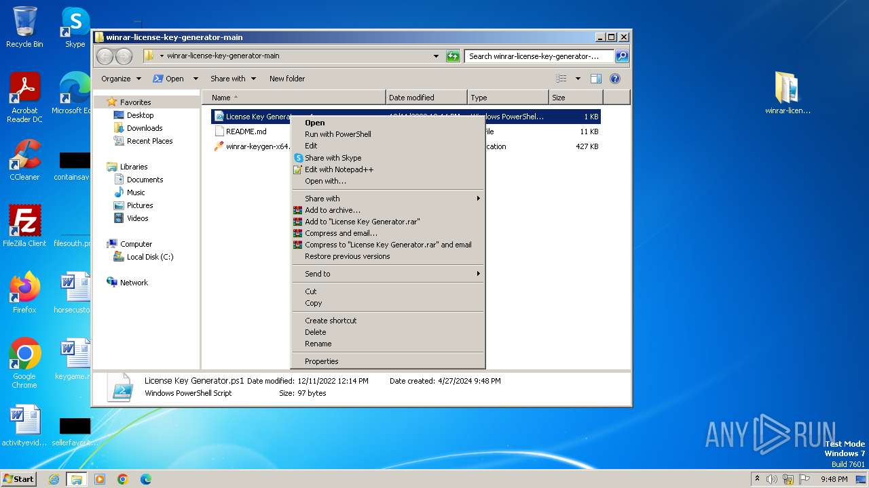This screenshot has width=869, height=488.
Task: Select Downloads in the navigation pane
Action: (x=145, y=128)
